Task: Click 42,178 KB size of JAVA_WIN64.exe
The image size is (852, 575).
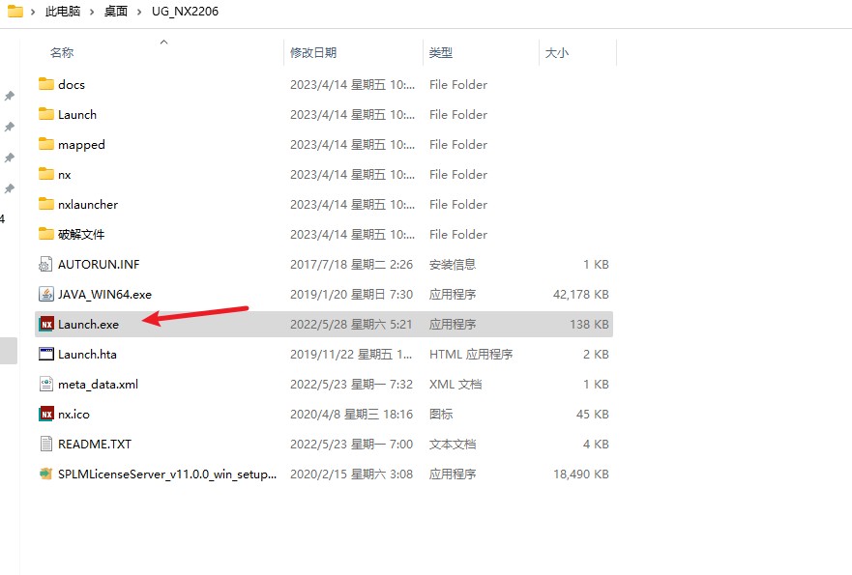Action: click(581, 295)
